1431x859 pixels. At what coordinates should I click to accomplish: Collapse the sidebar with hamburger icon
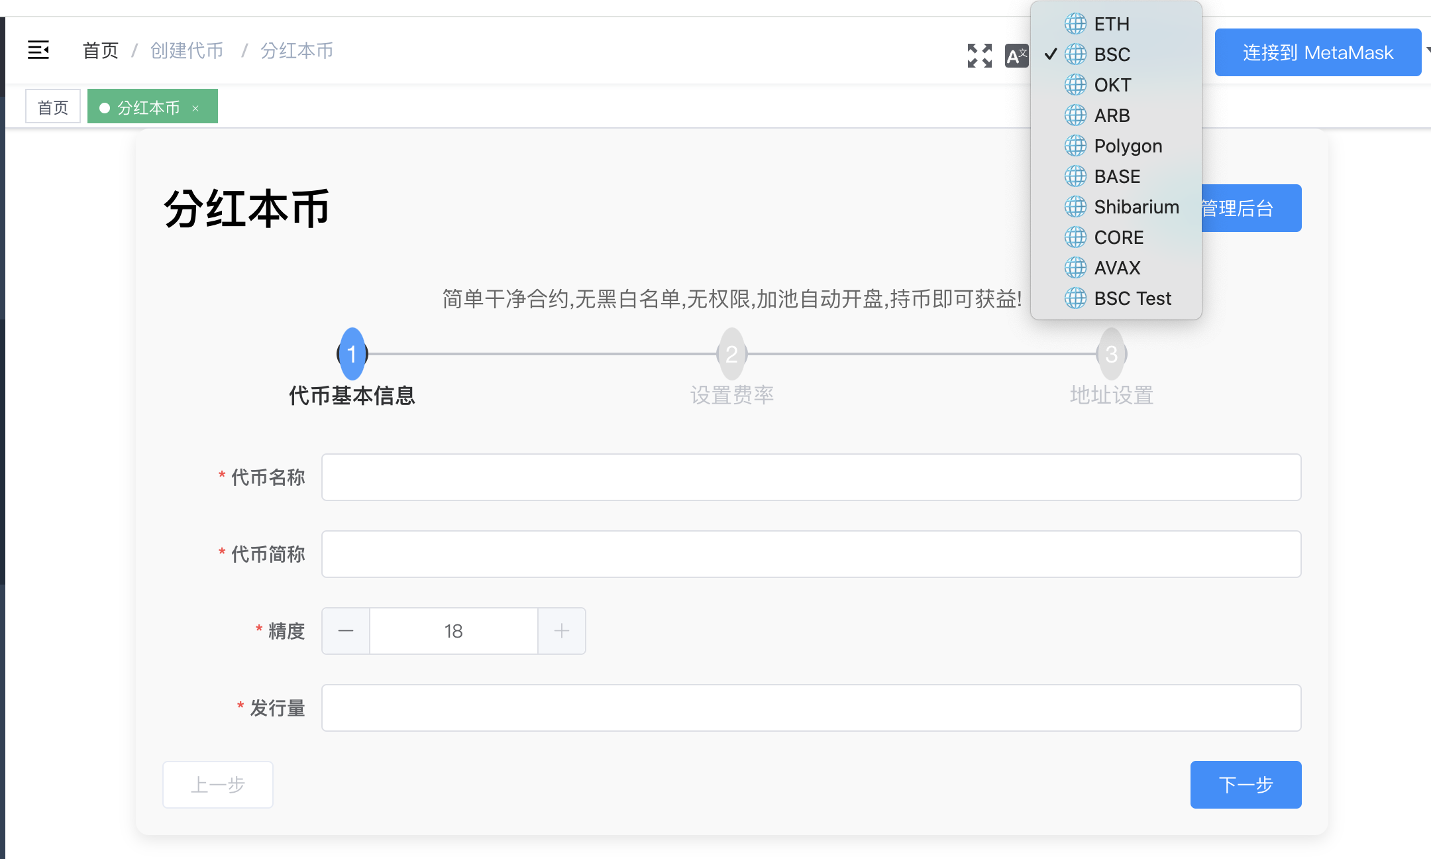click(38, 50)
